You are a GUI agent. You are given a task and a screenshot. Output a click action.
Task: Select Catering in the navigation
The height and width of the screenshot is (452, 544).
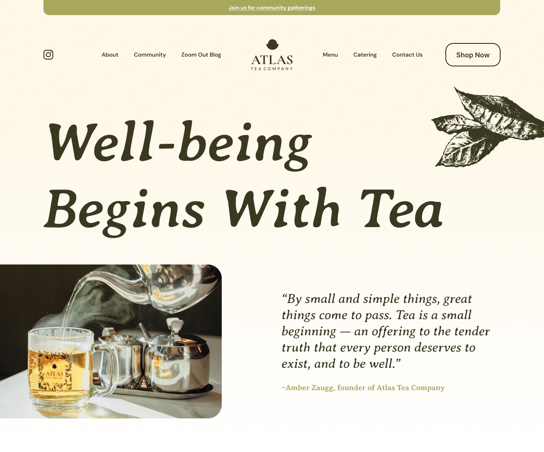tap(365, 55)
